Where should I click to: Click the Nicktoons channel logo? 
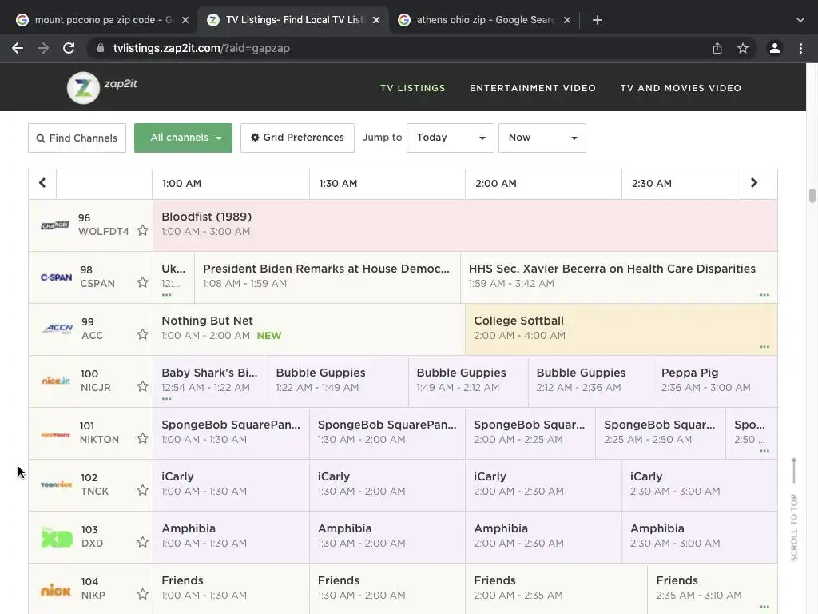(x=55, y=434)
